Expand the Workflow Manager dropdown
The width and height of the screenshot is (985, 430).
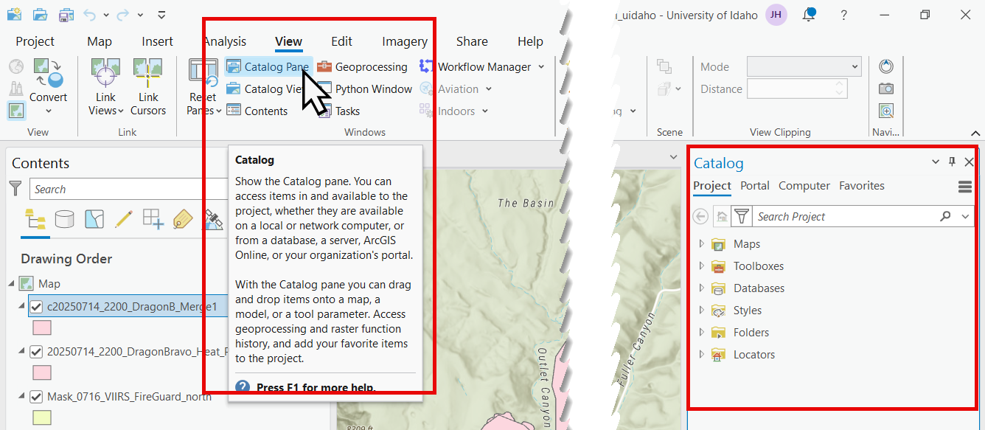click(x=541, y=66)
